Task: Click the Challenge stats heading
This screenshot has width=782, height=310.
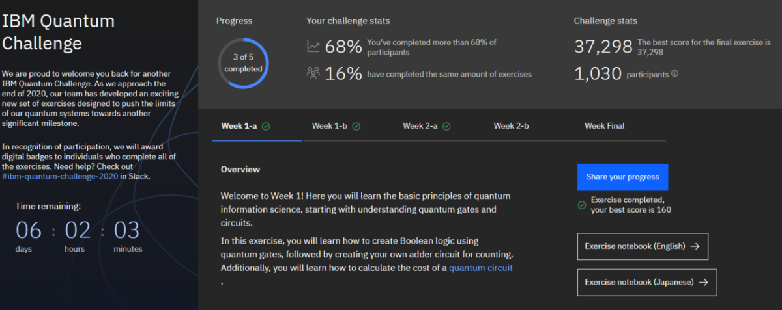Action: (x=604, y=21)
